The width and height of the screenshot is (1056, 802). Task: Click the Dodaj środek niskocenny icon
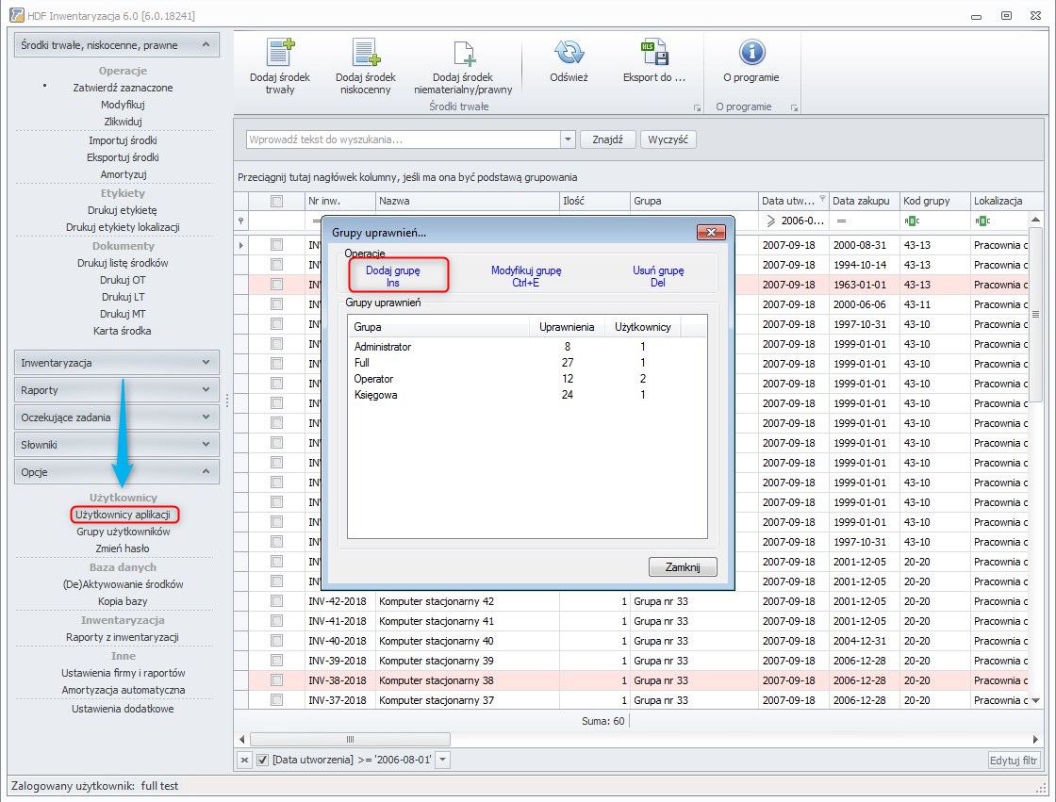(366, 53)
